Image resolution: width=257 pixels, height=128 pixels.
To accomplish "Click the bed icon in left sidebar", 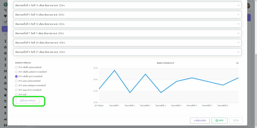I will click(6, 119).
